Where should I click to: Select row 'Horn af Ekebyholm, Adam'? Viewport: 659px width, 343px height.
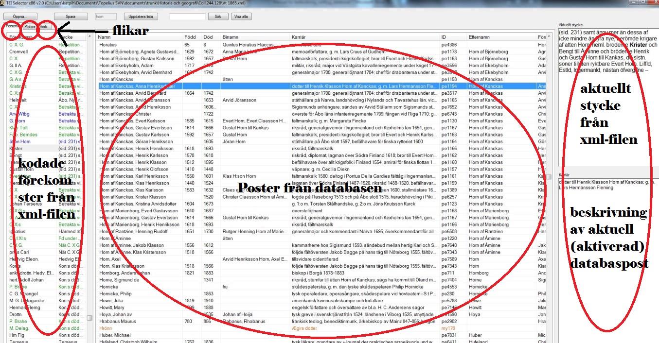tap(321, 65)
